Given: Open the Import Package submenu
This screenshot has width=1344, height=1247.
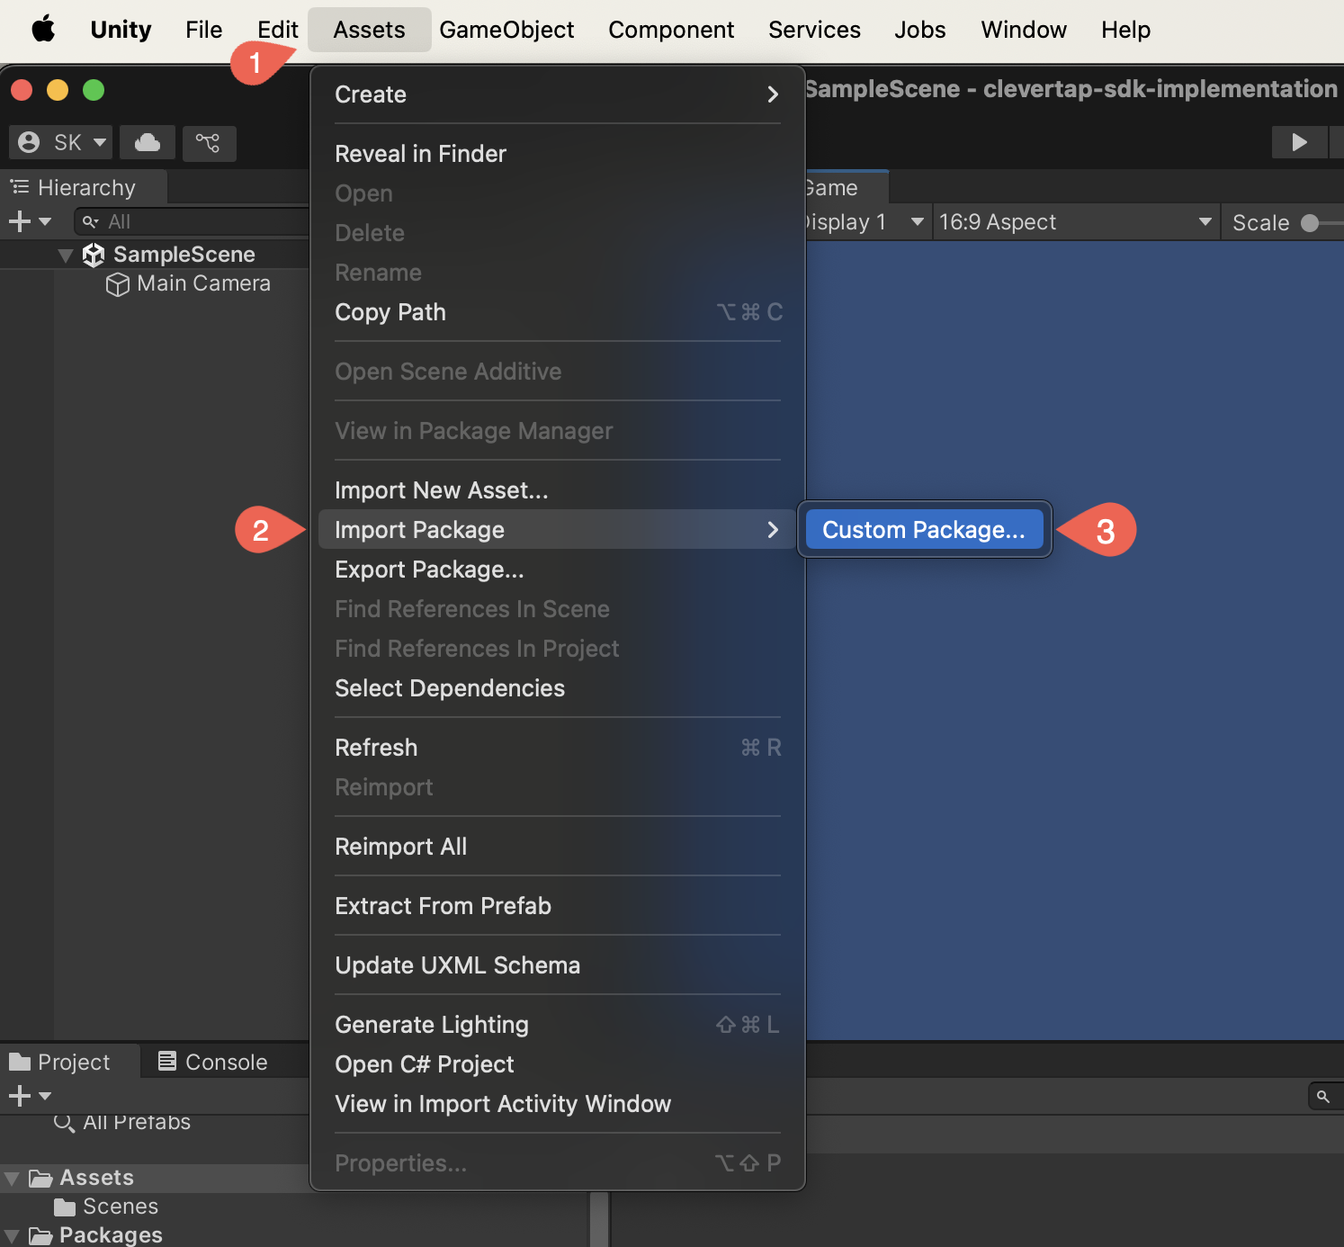Looking at the screenshot, I should [x=558, y=529].
